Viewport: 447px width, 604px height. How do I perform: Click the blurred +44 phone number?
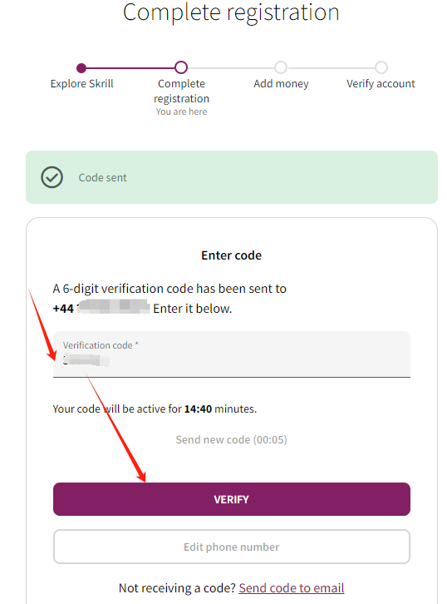coord(101,308)
